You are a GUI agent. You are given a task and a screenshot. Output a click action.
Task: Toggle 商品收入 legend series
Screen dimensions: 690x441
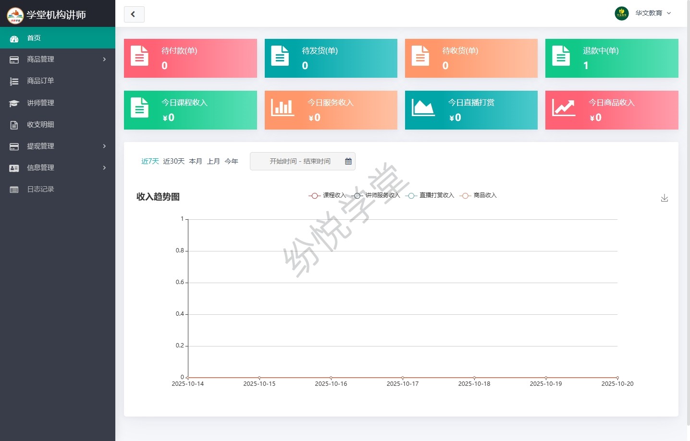(479, 195)
